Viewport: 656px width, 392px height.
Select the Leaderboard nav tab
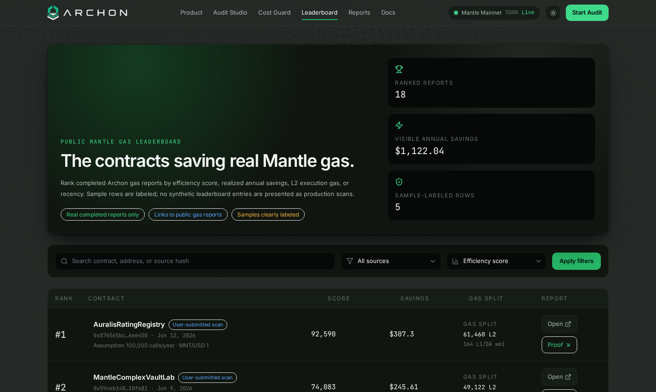coord(319,13)
